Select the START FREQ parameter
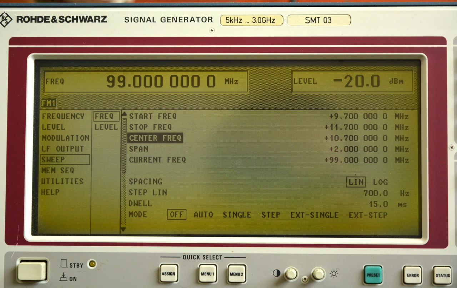This screenshot has width=457, height=288. (x=153, y=116)
